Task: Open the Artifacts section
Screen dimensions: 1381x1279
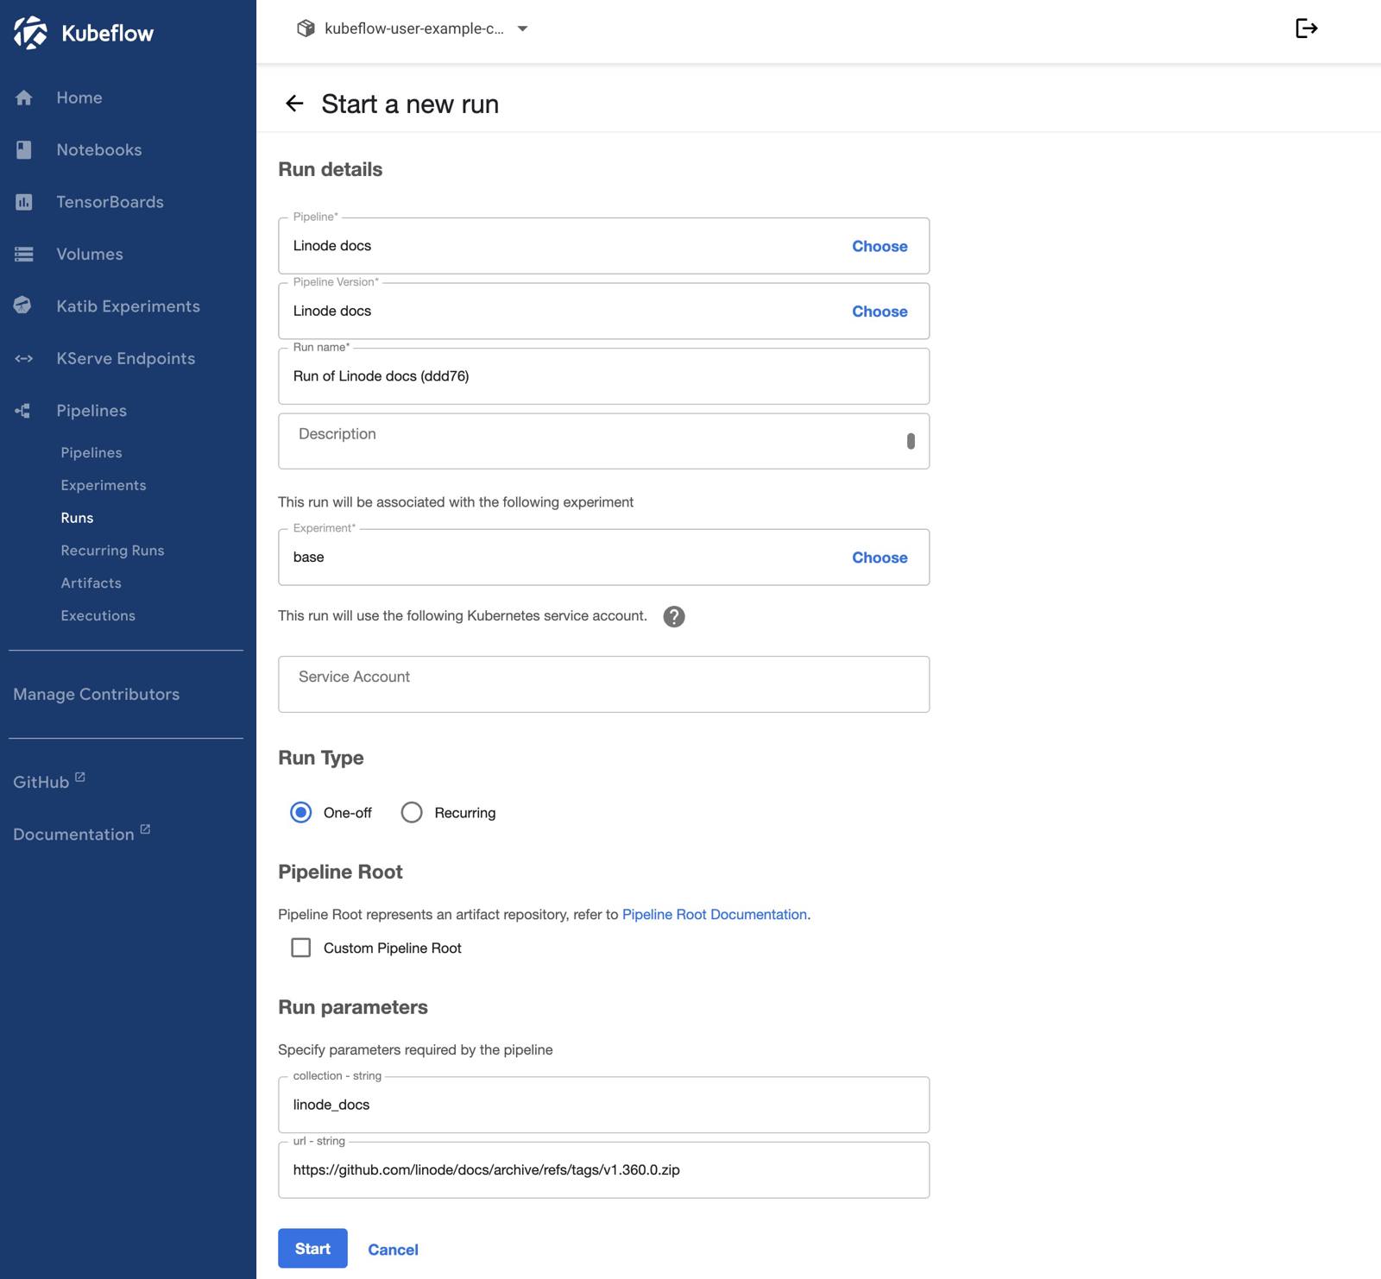Action: click(91, 583)
